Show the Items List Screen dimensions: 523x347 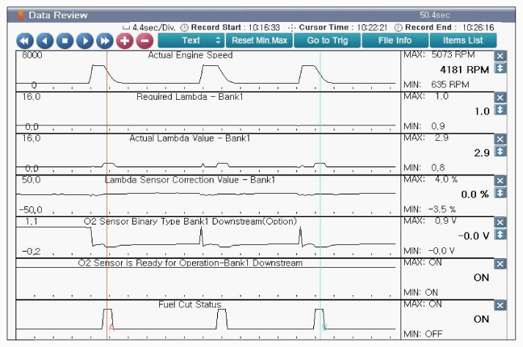pos(463,40)
